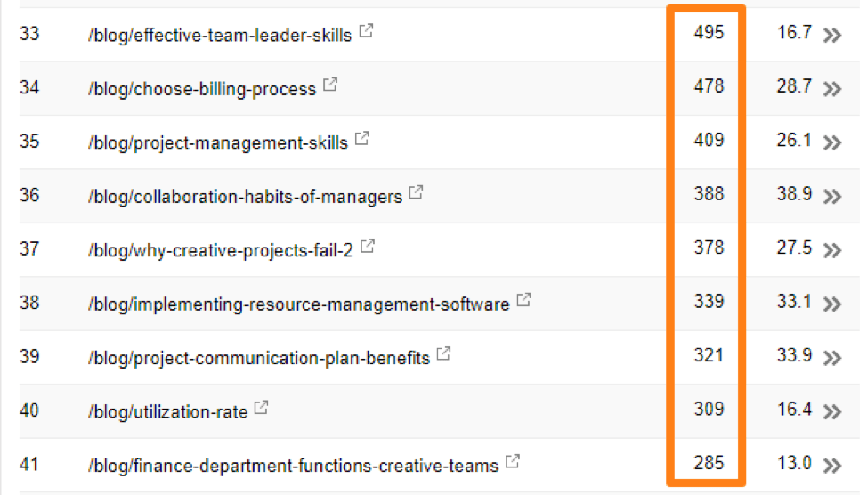Expand chevron next to 13.0 position
The image size is (867, 495).
pyautogui.click(x=832, y=466)
